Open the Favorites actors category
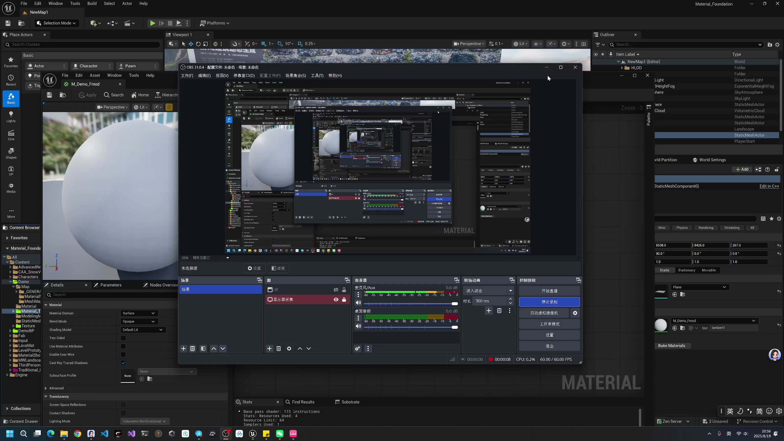Screen dimensions: 784x441 click(x=11, y=62)
